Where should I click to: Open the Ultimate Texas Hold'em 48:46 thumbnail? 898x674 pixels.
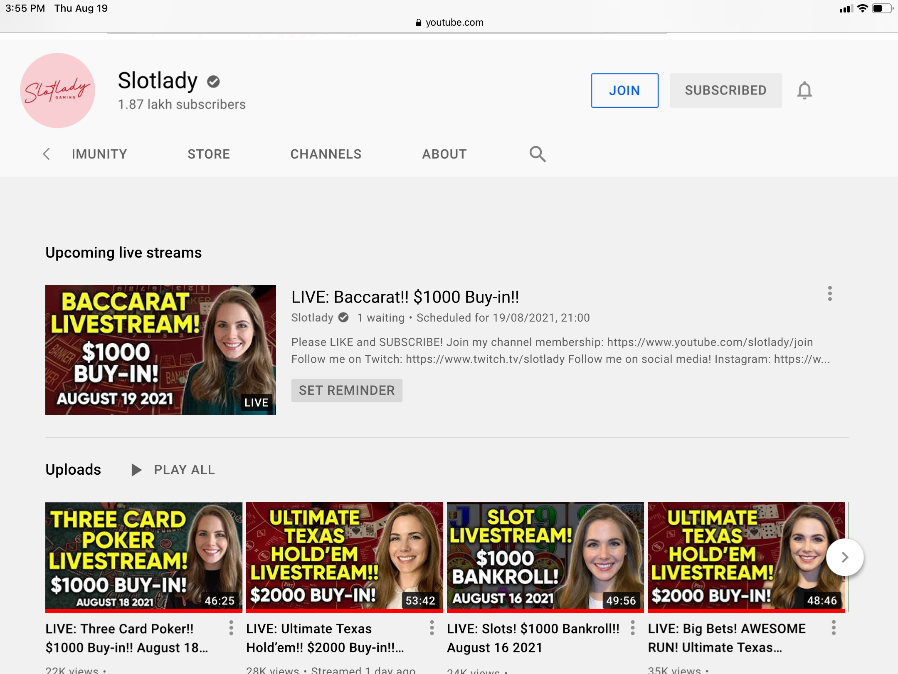746,557
